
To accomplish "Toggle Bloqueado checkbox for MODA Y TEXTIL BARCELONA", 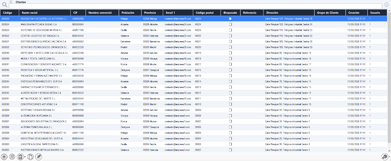I will click(x=230, y=59).
